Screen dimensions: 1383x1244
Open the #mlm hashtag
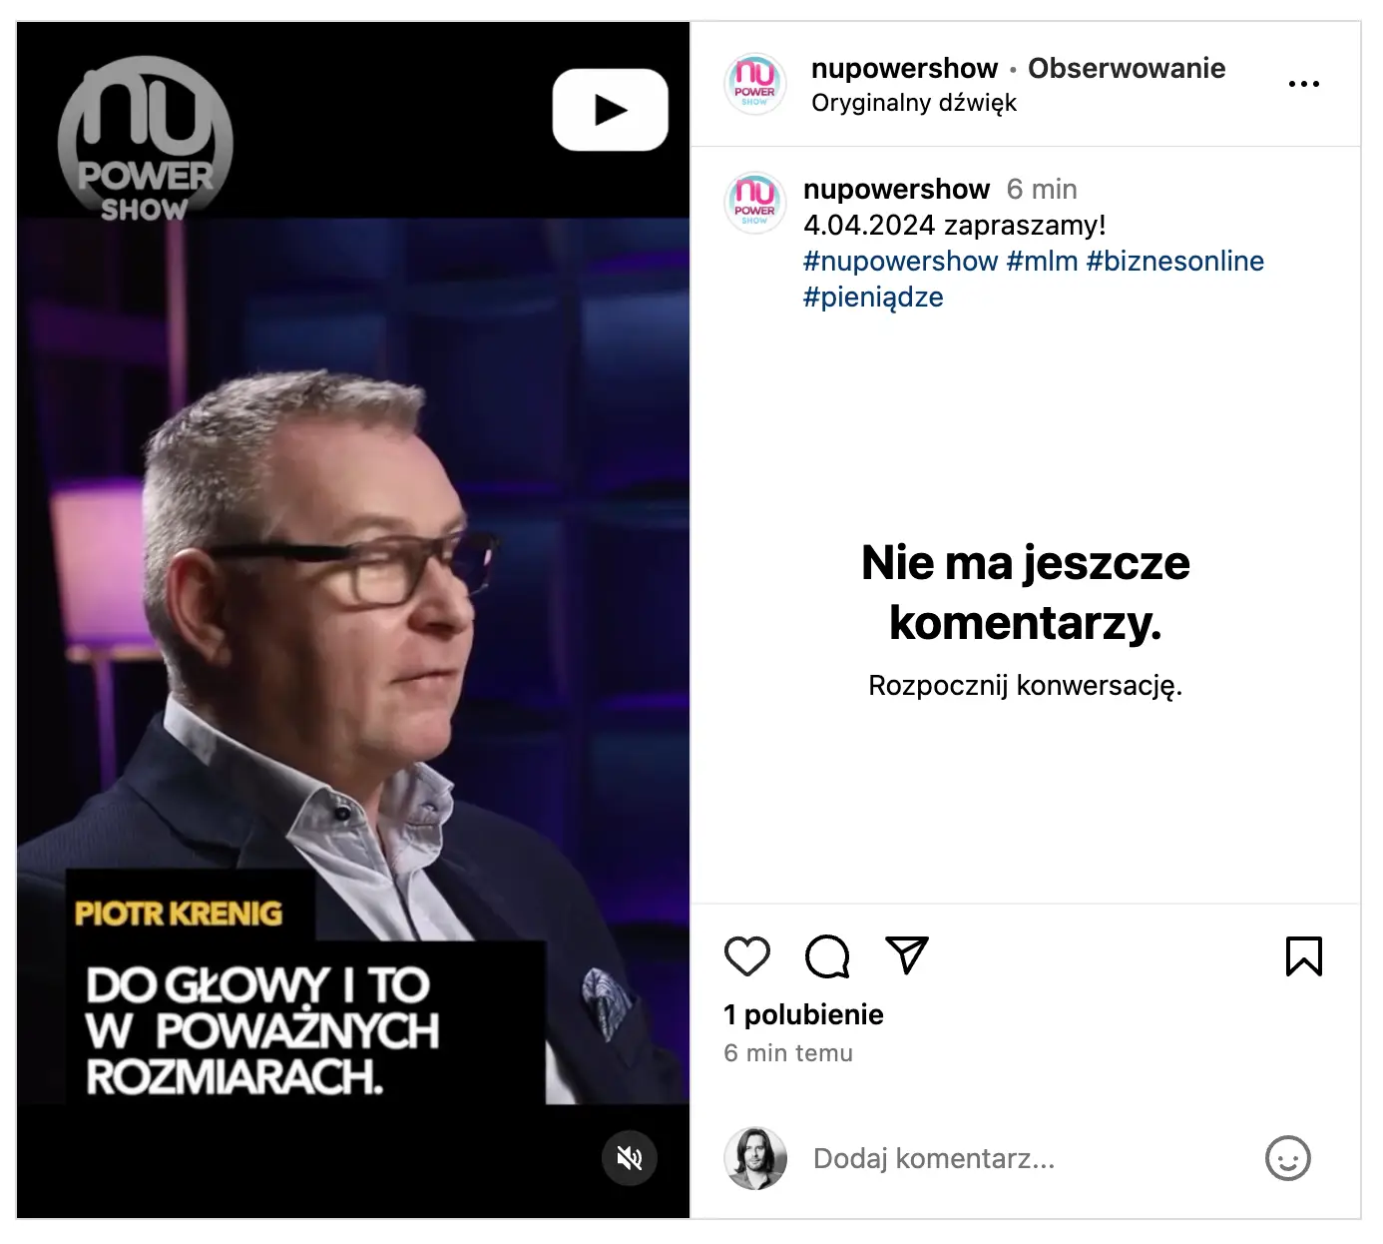(1042, 261)
